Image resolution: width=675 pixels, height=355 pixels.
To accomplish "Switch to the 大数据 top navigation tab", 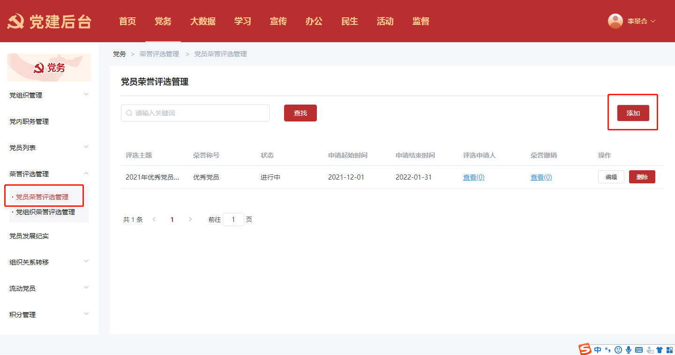I will (202, 21).
